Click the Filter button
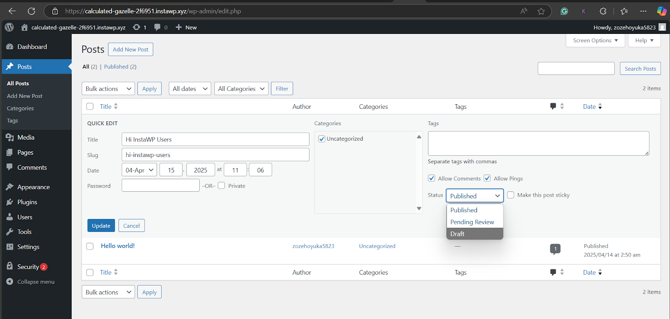This screenshot has width=670, height=319. coord(282,88)
